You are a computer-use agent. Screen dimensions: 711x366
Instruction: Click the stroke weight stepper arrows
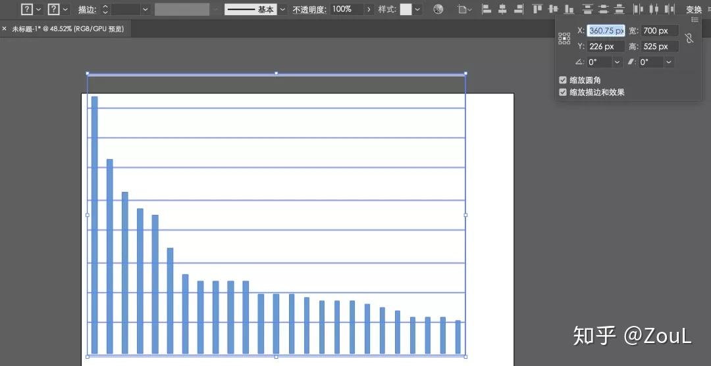tap(105, 9)
